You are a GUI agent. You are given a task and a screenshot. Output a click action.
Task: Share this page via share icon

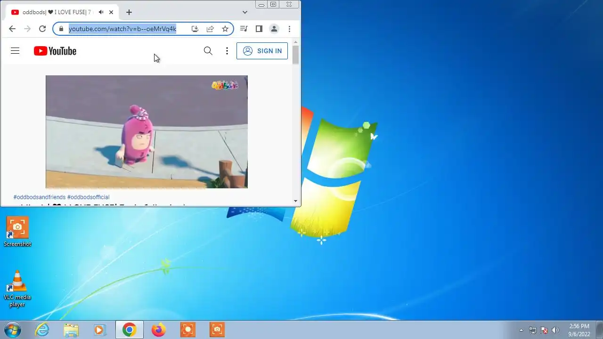pos(210,29)
